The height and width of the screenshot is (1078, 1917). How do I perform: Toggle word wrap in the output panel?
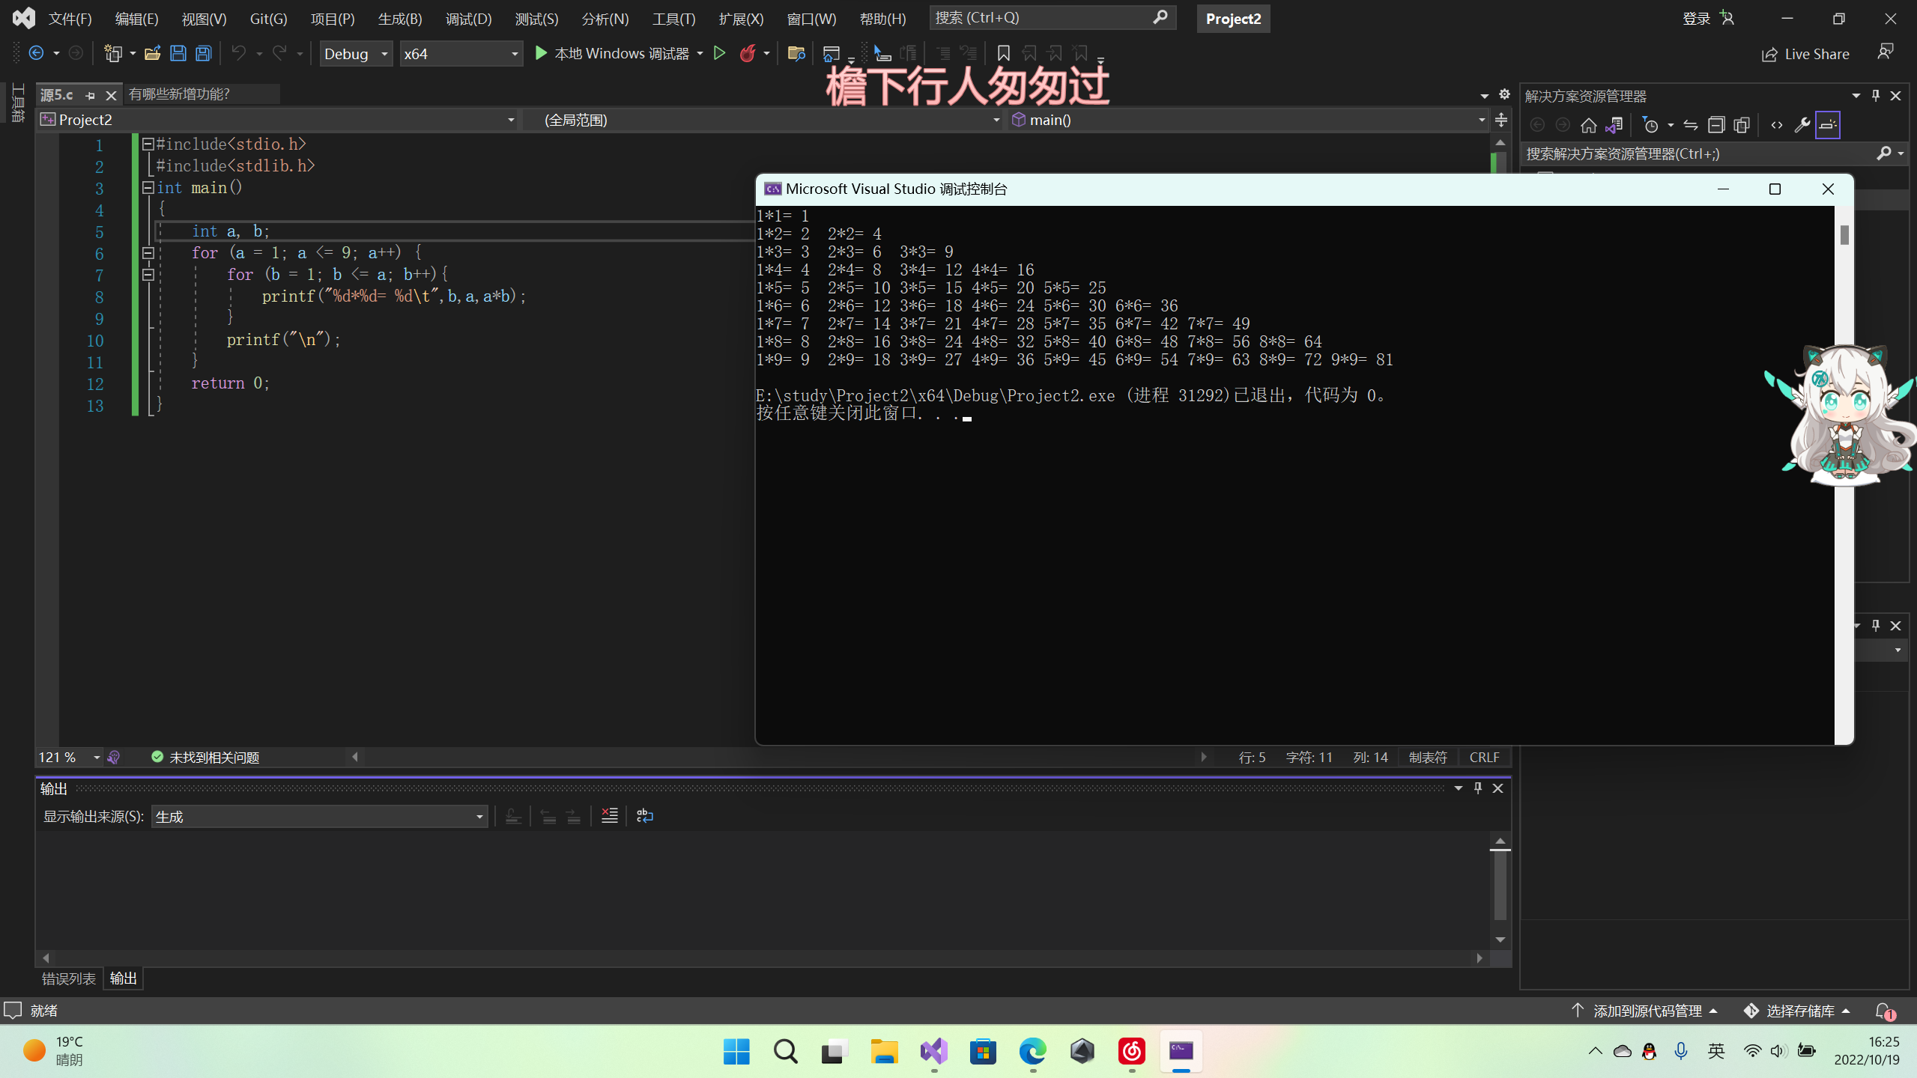click(x=644, y=816)
